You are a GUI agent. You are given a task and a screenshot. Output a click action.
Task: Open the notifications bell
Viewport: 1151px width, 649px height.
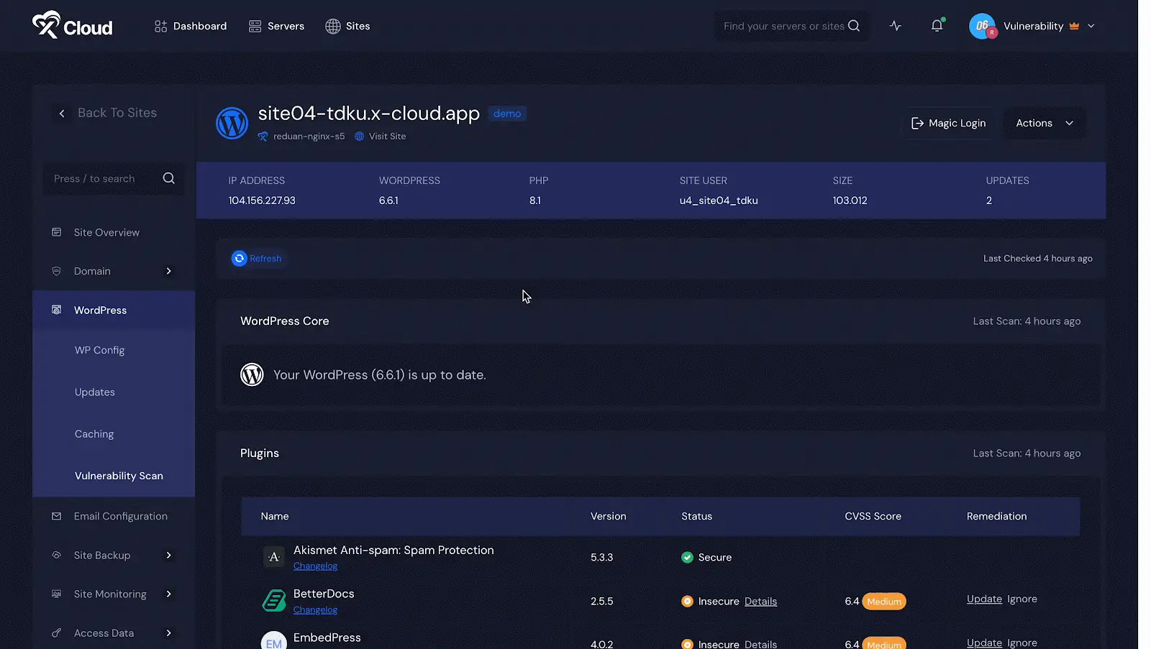[x=937, y=26]
